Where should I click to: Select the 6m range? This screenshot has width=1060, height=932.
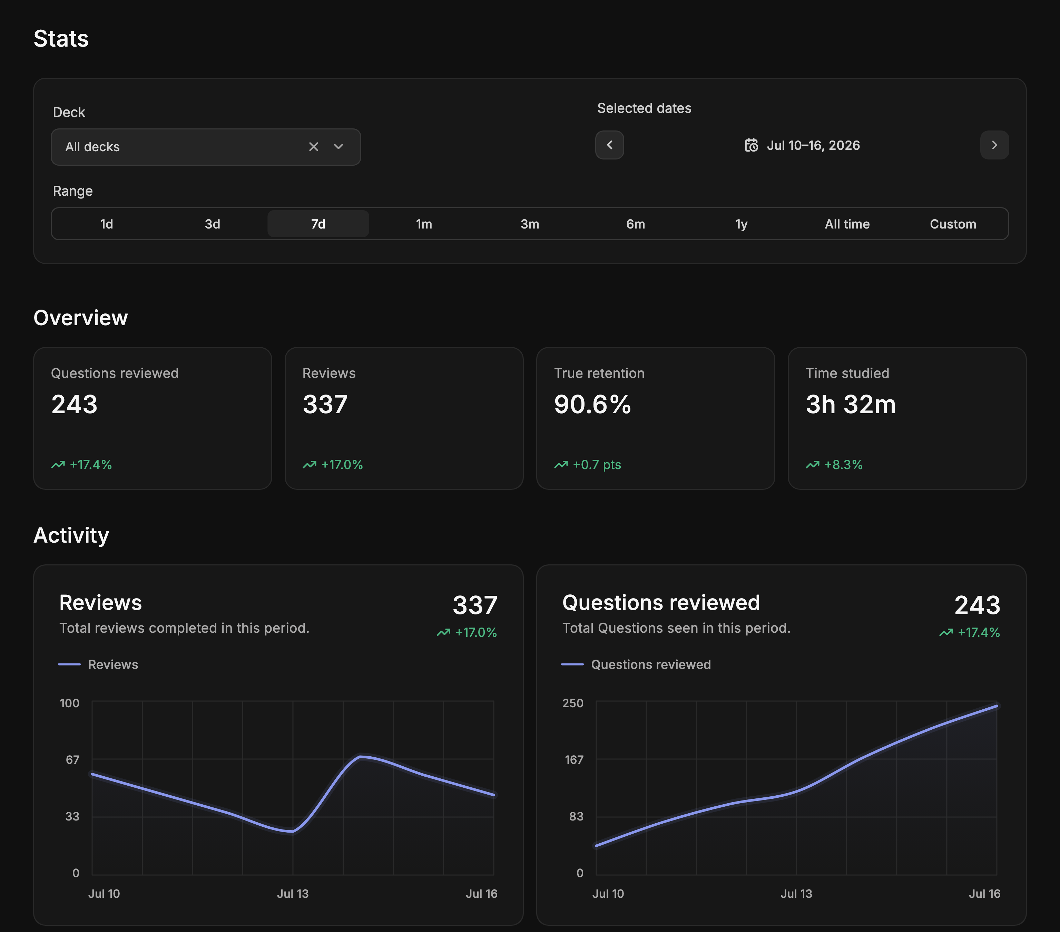click(636, 224)
